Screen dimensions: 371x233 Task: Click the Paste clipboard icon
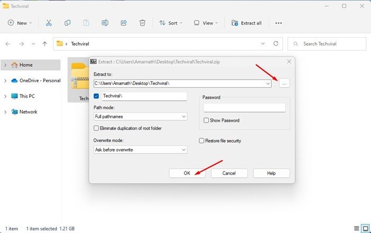tap(86, 23)
